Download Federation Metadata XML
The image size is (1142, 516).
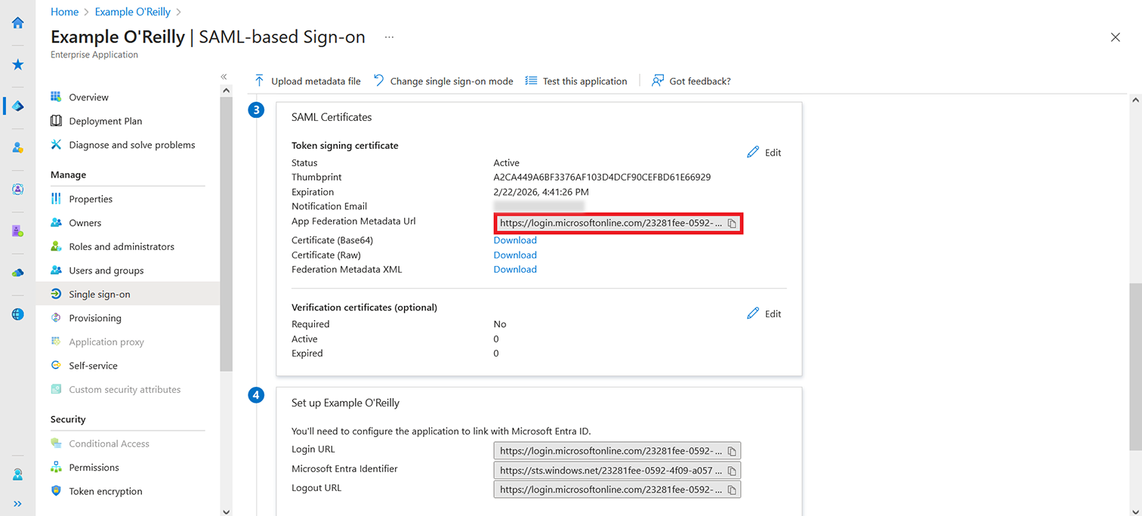coord(515,269)
